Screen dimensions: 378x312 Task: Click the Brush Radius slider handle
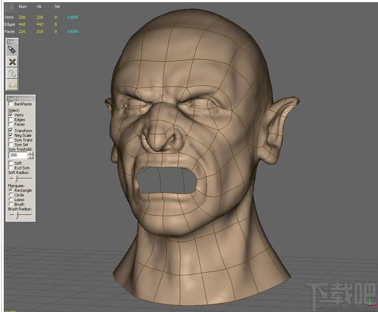tap(17, 215)
